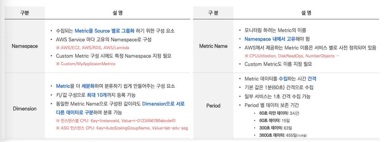Click red text 'Custom/MyApplicaionMetrics'
Screen dimensions: 385x142
[86, 64]
